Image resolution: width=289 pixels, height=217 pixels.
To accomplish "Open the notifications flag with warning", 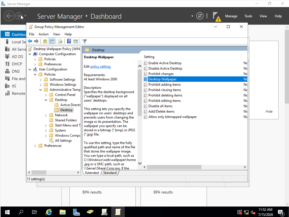I will (x=216, y=16).
